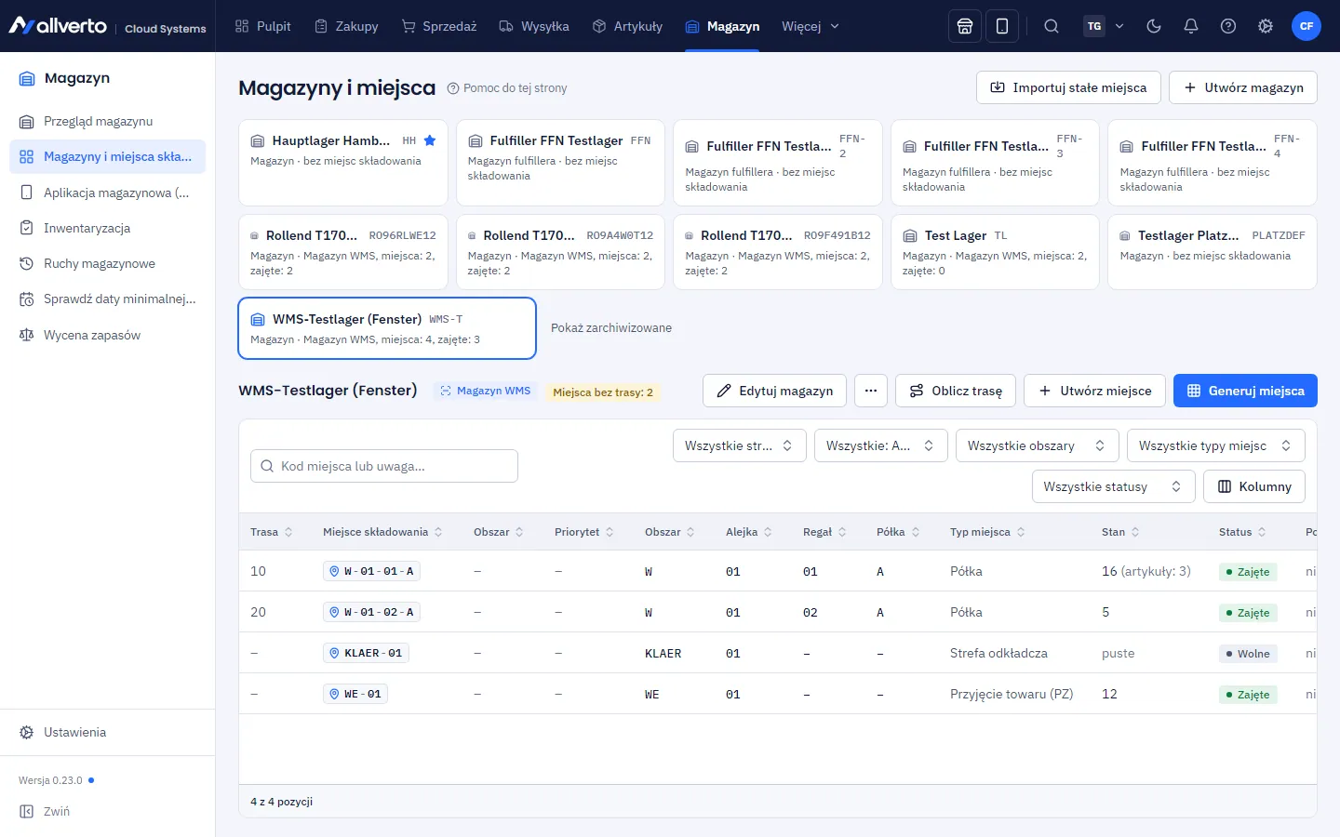Click the Oblicz trasę button
The image size is (1340, 837).
click(956, 391)
